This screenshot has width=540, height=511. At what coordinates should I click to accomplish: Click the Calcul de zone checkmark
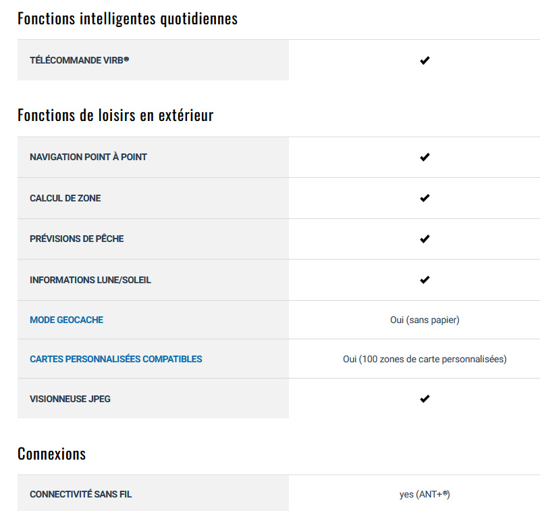click(x=425, y=198)
